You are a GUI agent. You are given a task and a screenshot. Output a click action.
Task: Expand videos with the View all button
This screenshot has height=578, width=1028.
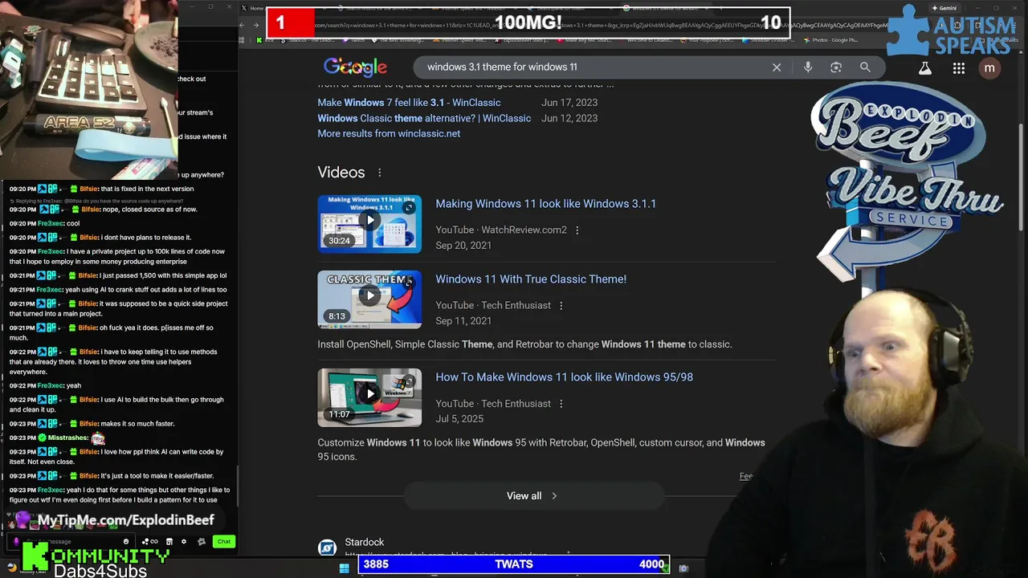coord(532,496)
